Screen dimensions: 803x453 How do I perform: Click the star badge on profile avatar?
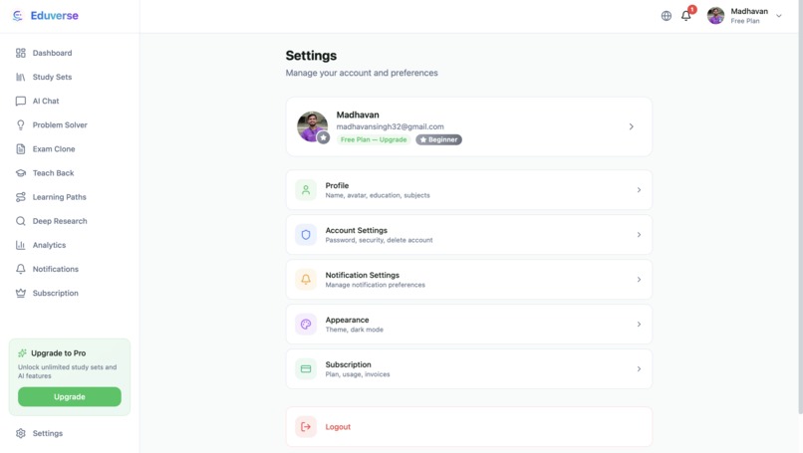pos(323,137)
